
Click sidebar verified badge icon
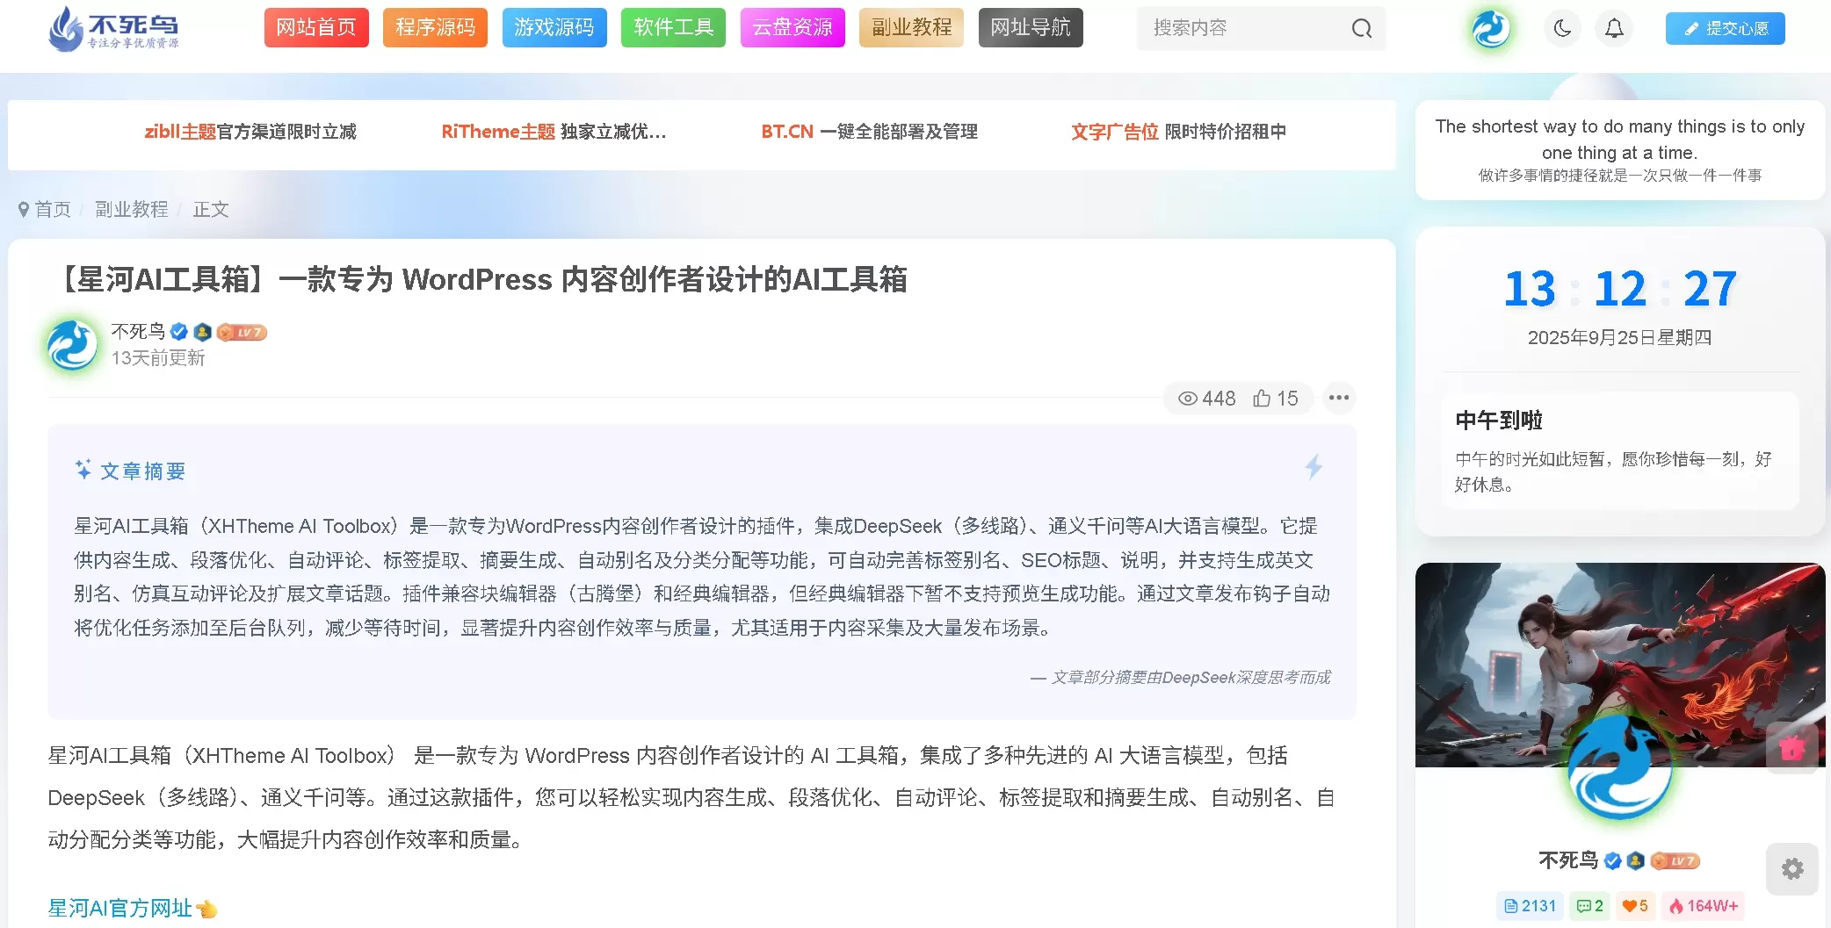pyautogui.click(x=1612, y=861)
